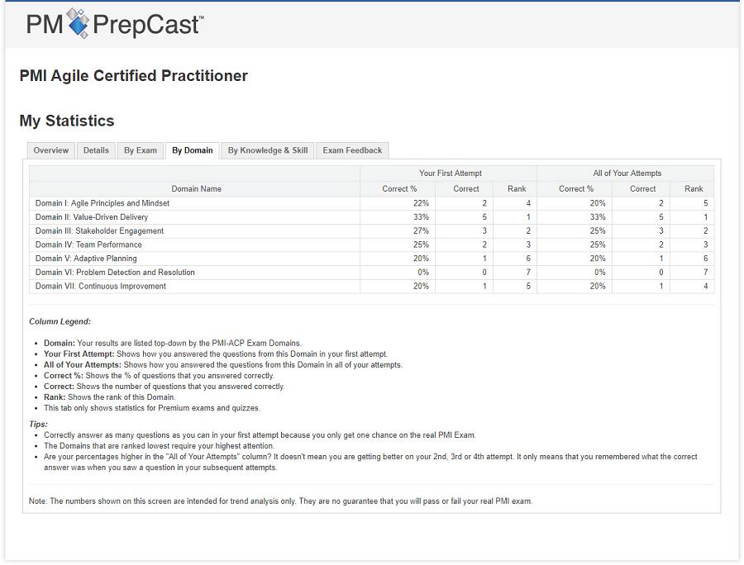Select Domain I: Agile Principles and Mindset row
The image size is (744, 565).
103,203
